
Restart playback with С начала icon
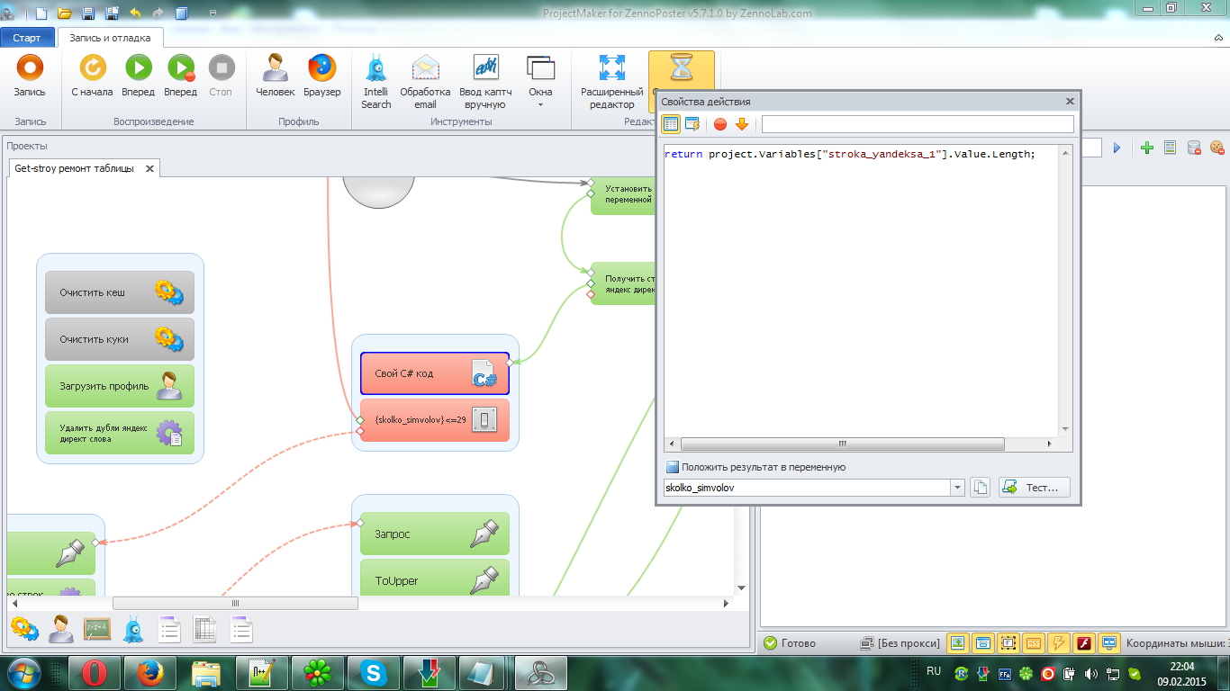click(x=92, y=68)
